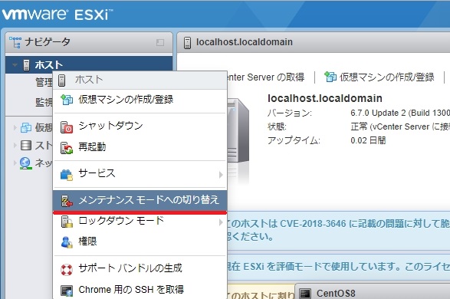Collapse the ホスト tree node
The image size is (450, 299).
coord(15,65)
